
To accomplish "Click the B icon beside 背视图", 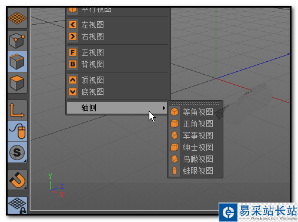I will coord(73,64).
